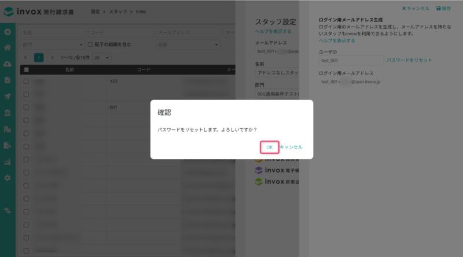Open the bank building sidebar icon
The height and width of the screenshot is (257, 463).
click(x=8, y=113)
